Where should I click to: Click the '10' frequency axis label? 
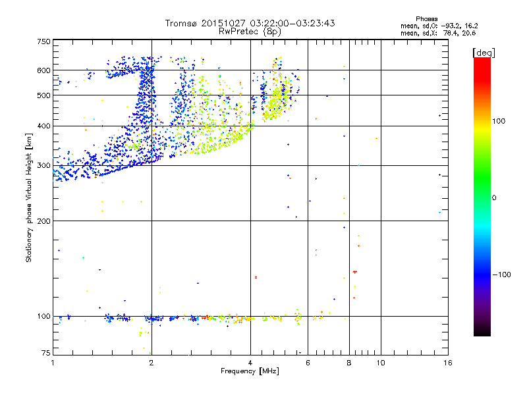(381, 363)
